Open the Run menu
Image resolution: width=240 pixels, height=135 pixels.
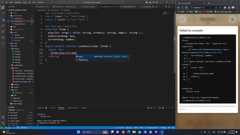click(34, 2)
